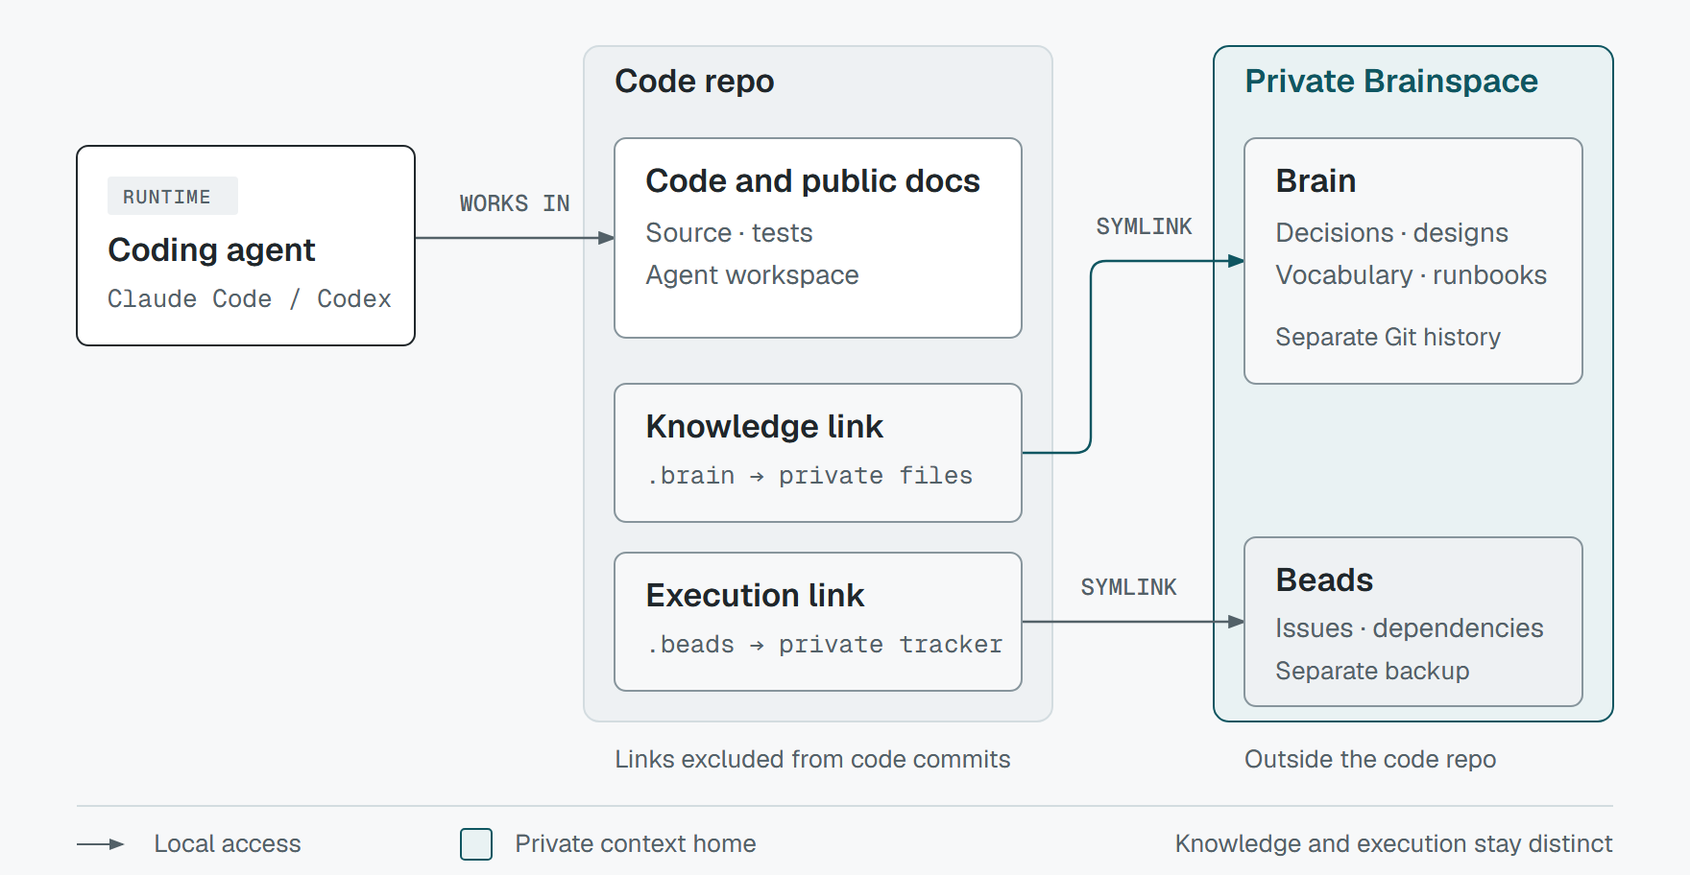The width and height of the screenshot is (1690, 875).
Task: Click the 'Source · tests' line
Action: [729, 233]
